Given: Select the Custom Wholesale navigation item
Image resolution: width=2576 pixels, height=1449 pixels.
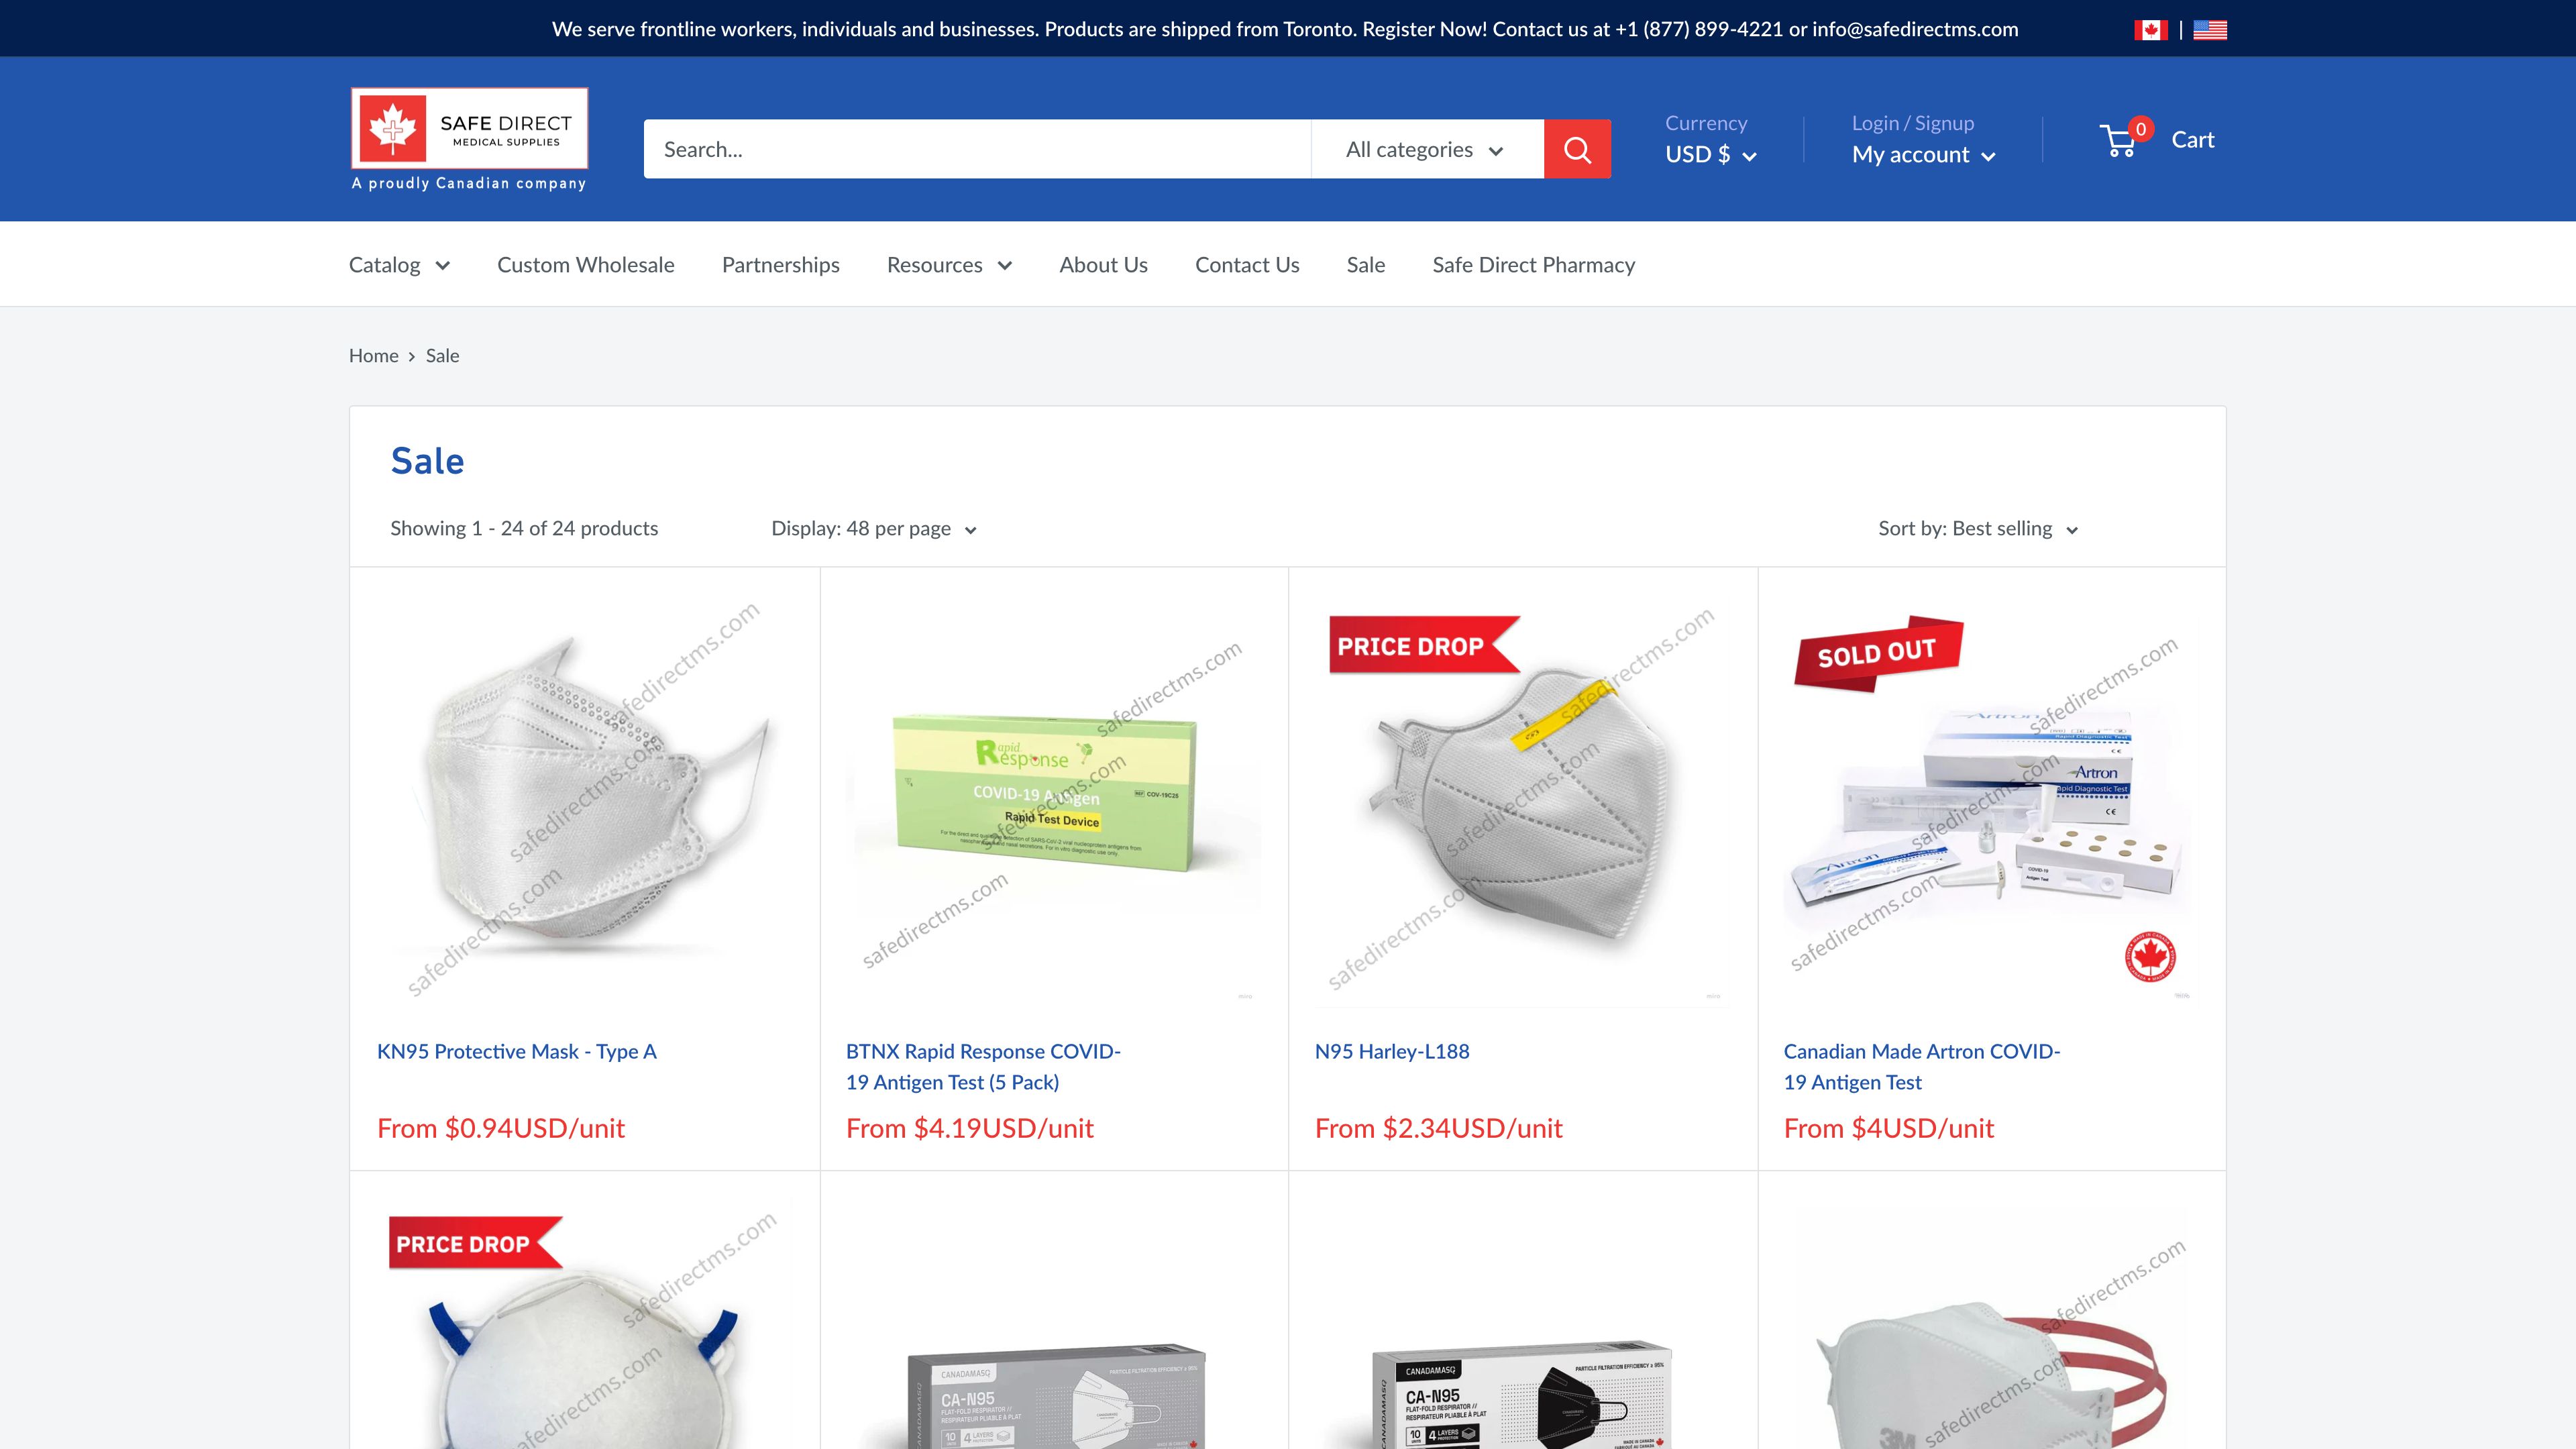Looking at the screenshot, I should point(585,264).
